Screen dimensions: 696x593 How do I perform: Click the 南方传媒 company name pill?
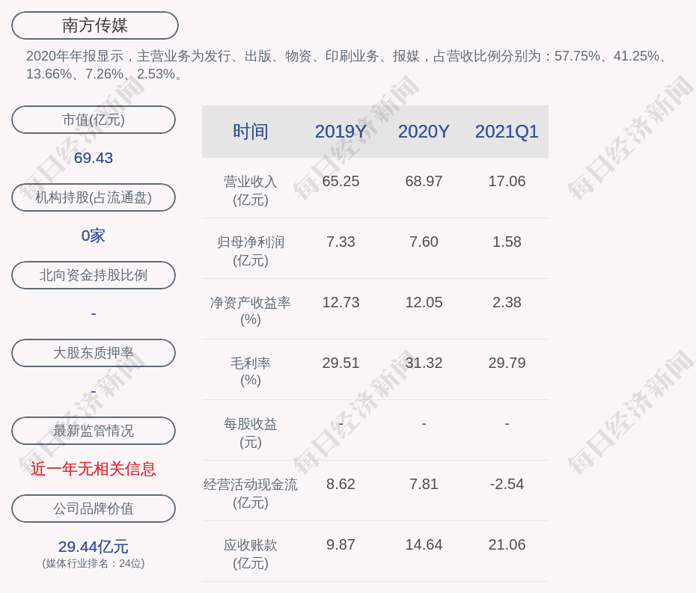tap(95, 25)
